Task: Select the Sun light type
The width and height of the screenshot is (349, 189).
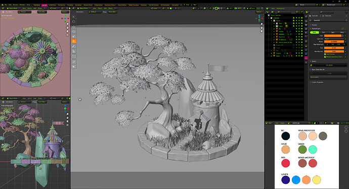Action: [x=323, y=32]
